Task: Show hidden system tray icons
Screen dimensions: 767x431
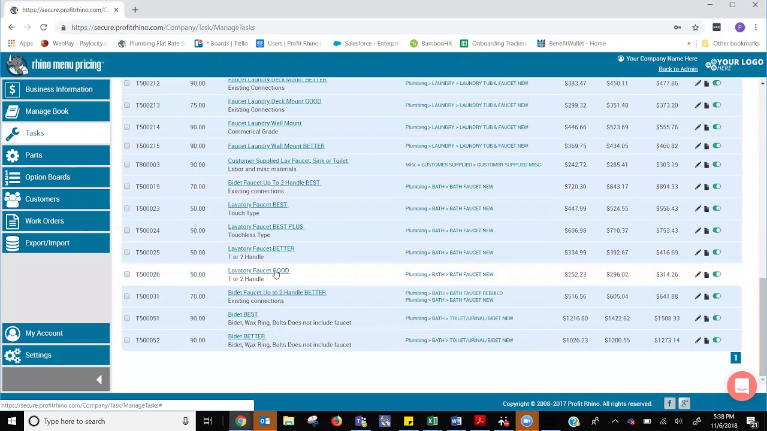Action: click(615, 421)
